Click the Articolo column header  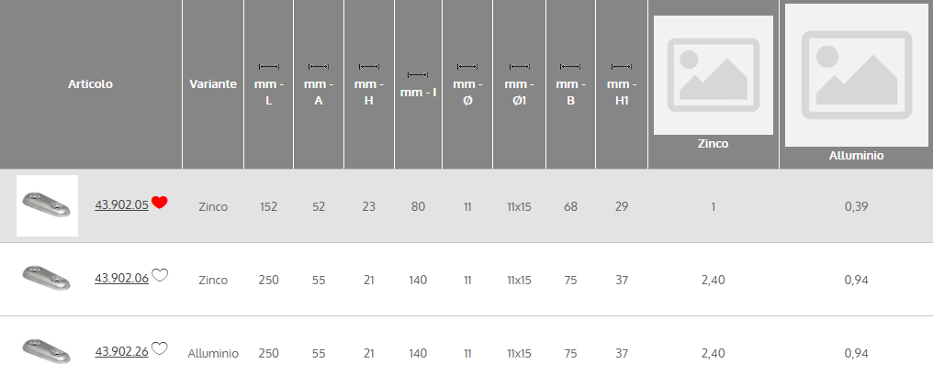[90, 83]
